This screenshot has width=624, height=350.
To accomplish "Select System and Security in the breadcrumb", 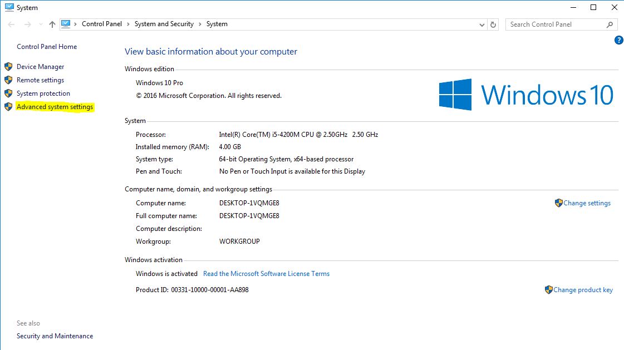I will (x=164, y=24).
